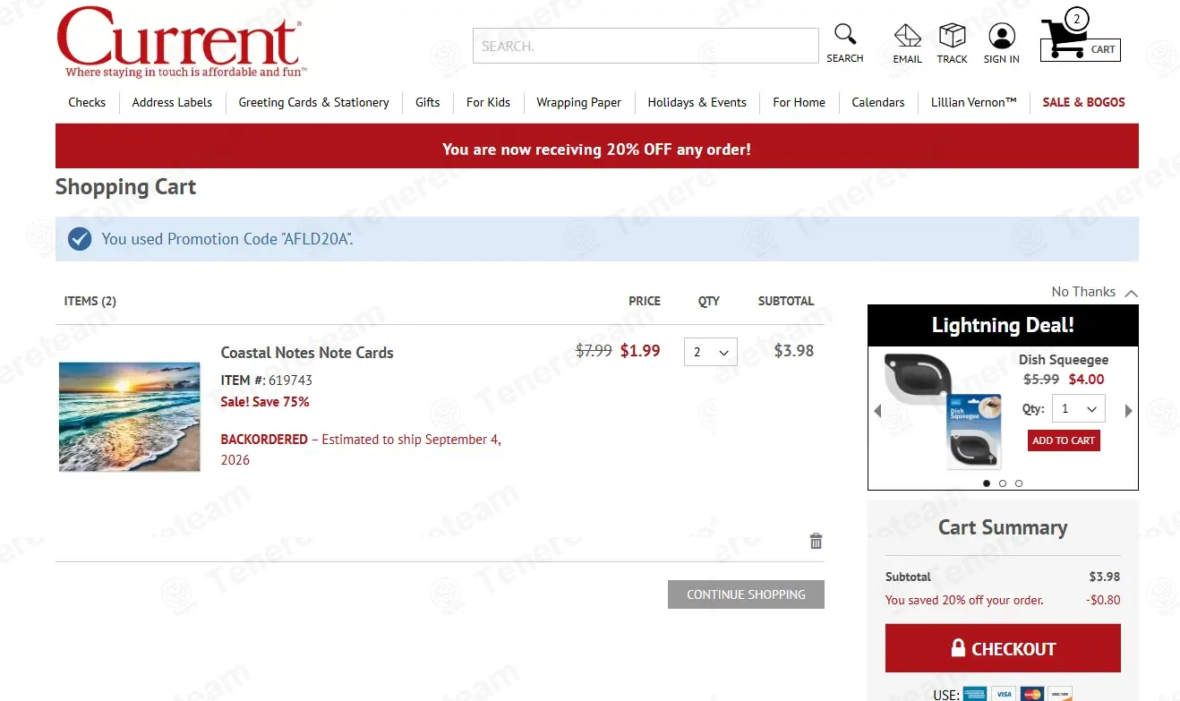Image resolution: width=1180 pixels, height=701 pixels.
Task: Click the Track package icon
Action: point(952,36)
